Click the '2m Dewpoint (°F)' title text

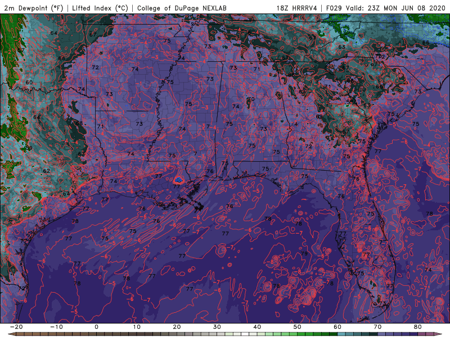pyautogui.click(x=34, y=8)
